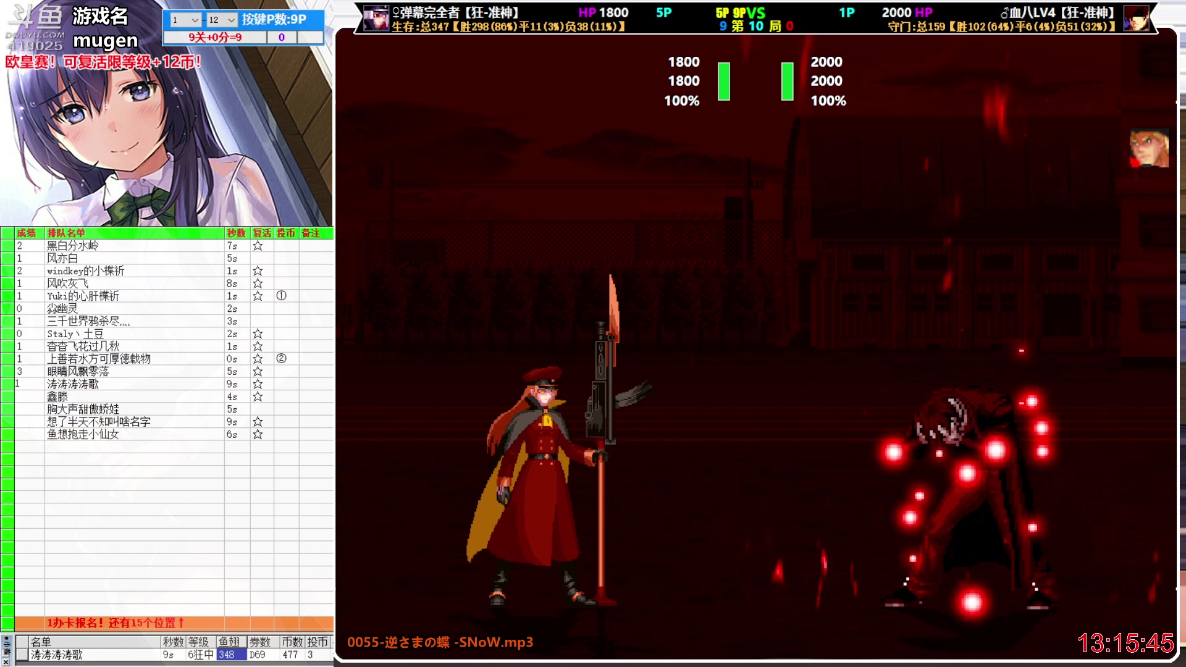Viewport: 1186px width, 667px height.
Task: Click the revive star for 风吹灰飞
Action: pyautogui.click(x=258, y=283)
